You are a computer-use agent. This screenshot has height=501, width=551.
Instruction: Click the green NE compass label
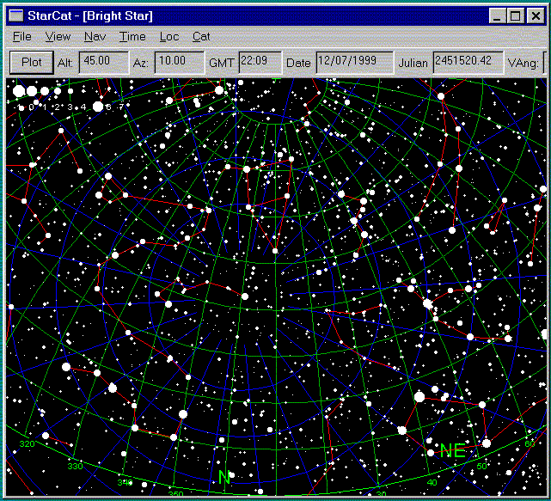coord(453,450)
